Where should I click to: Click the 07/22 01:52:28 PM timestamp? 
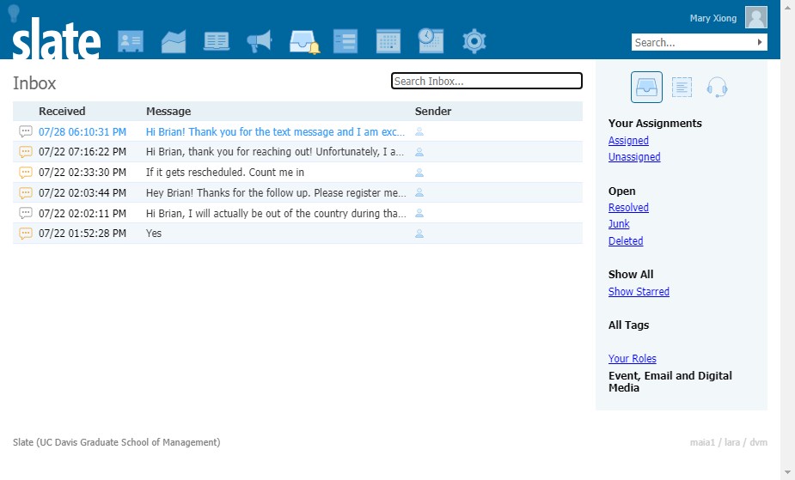coord(83,234)
